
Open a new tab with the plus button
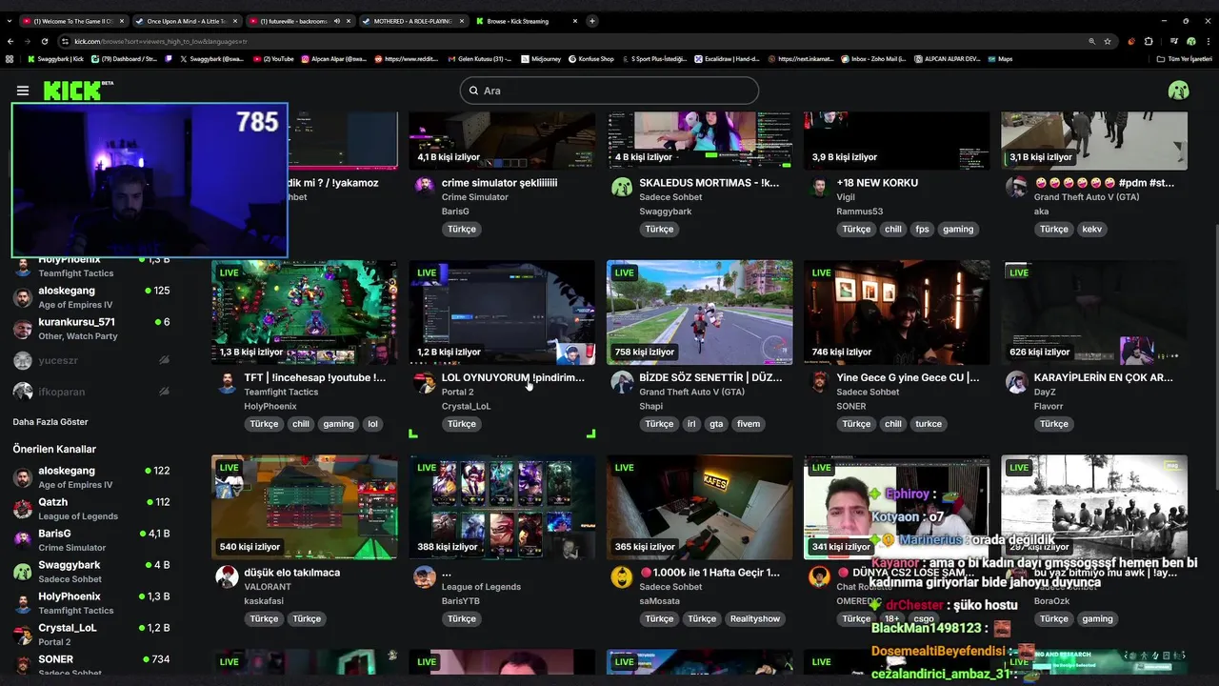(x=591, y=21)
